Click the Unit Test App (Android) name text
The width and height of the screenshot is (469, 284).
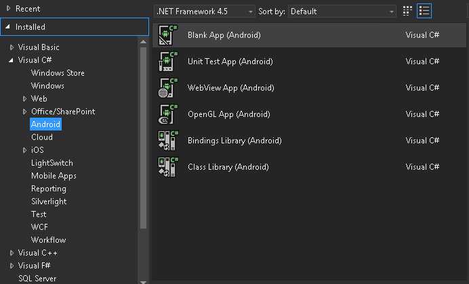click(230, 62)
